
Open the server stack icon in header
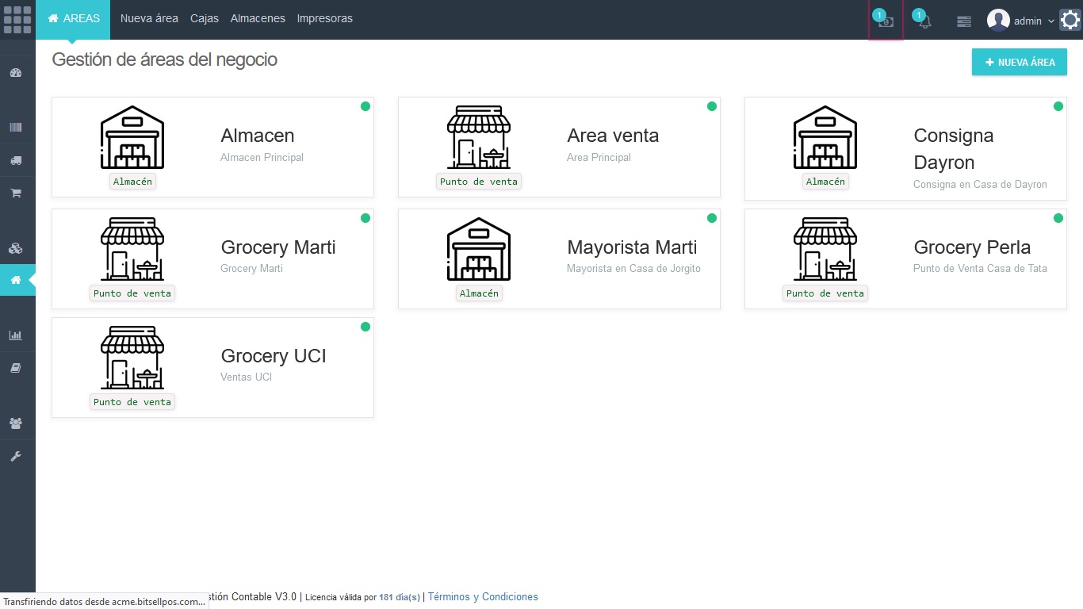(x=963, y=21)
